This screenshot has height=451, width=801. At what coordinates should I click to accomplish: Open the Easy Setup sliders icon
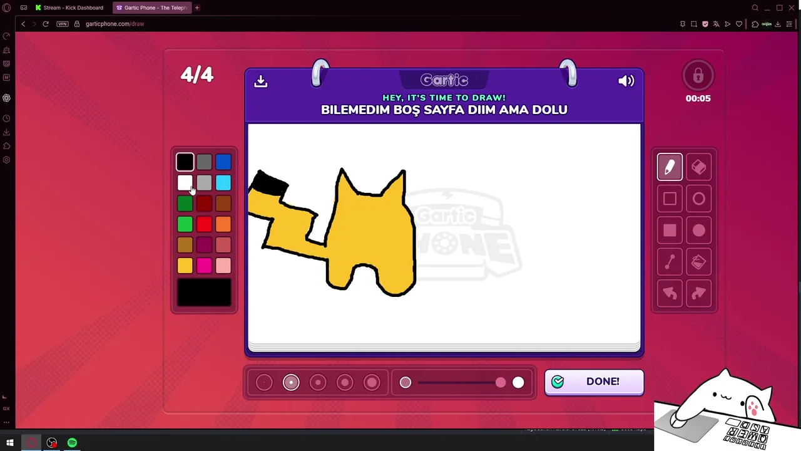tap(789, 24)
